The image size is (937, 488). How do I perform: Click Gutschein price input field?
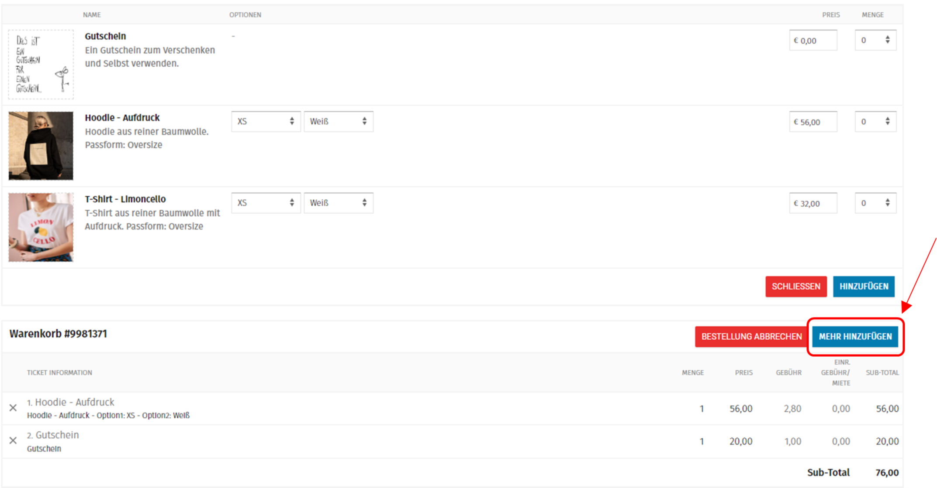pos(813,41)
